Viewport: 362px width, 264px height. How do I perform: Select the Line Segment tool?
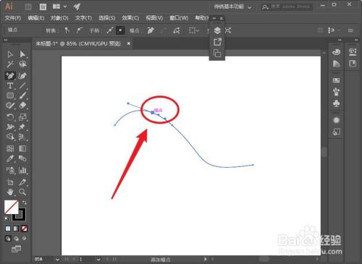(22, 85)
